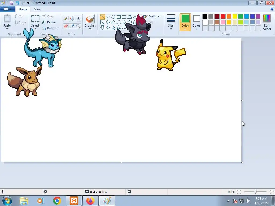275x206 pixels.
Task: Click the Crop button
Action: [x=48, y=16]
